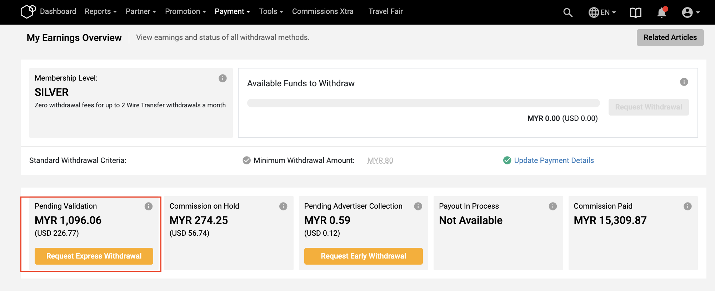This screenshot has height=291, width=715.
Task: Open Commissions Xtra page
Action: pos(322,11)
